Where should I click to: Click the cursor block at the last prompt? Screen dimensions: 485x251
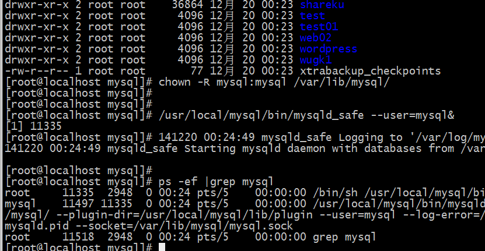[x=162, y=247]
